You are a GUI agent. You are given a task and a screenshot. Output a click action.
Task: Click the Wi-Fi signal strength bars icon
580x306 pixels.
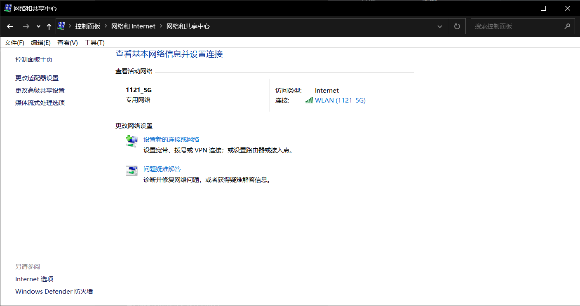click(309, 100)
